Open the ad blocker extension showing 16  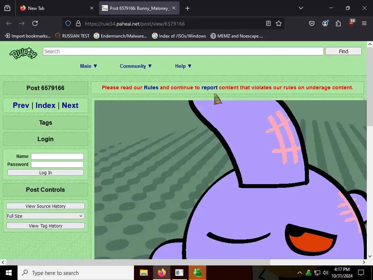(352, 23)
